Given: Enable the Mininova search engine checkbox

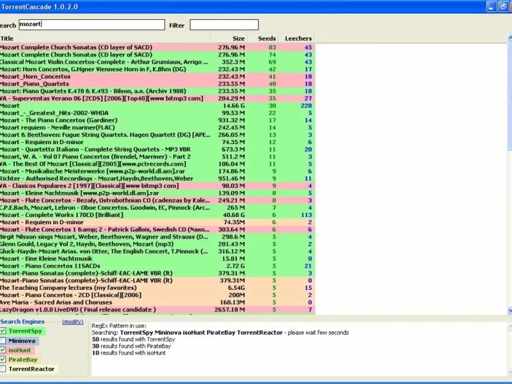Looking at the screenshot, I should (3, 341).
